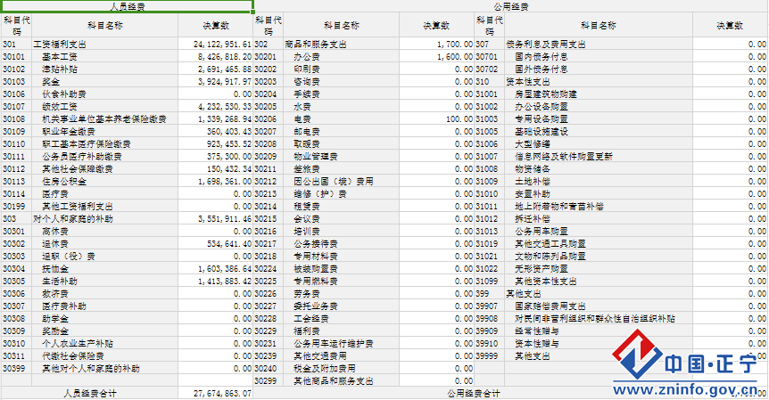Viewport: 769px width, 400px height.
Task: Select the 对个人和家庭的补助 cell
Action: click(x=105, y=219)
